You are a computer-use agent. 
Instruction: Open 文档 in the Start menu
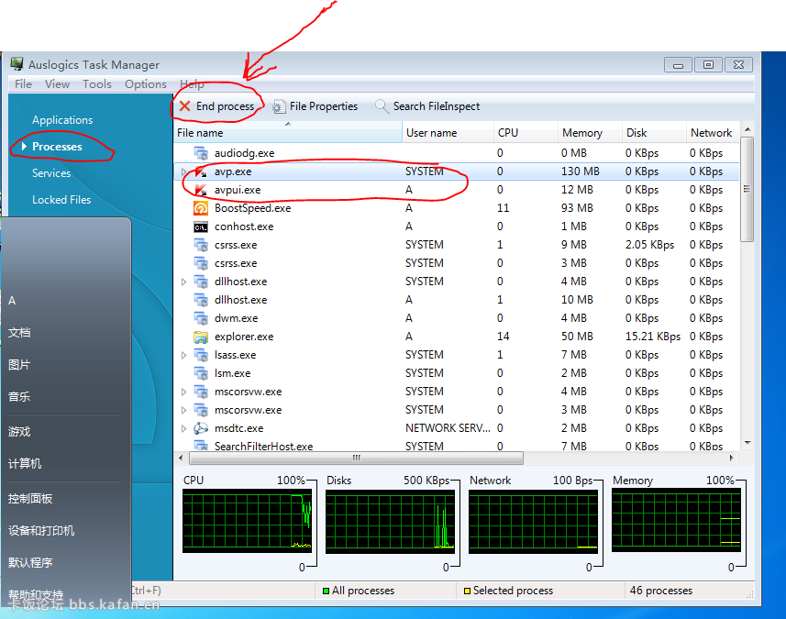(19, 332)
